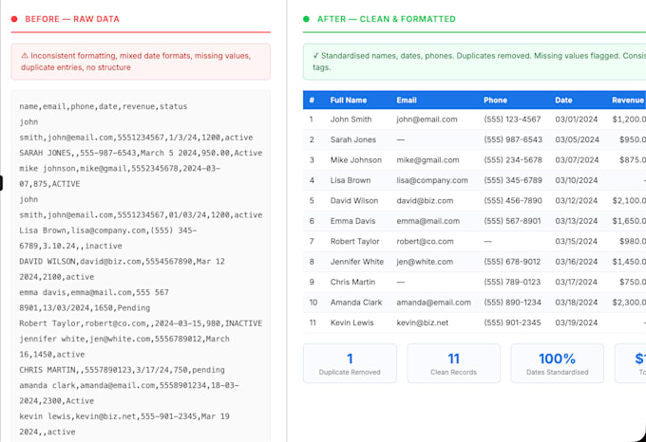Click the Date column header
646x442 pixels.
pyautogui.click(x=563, y=100)
